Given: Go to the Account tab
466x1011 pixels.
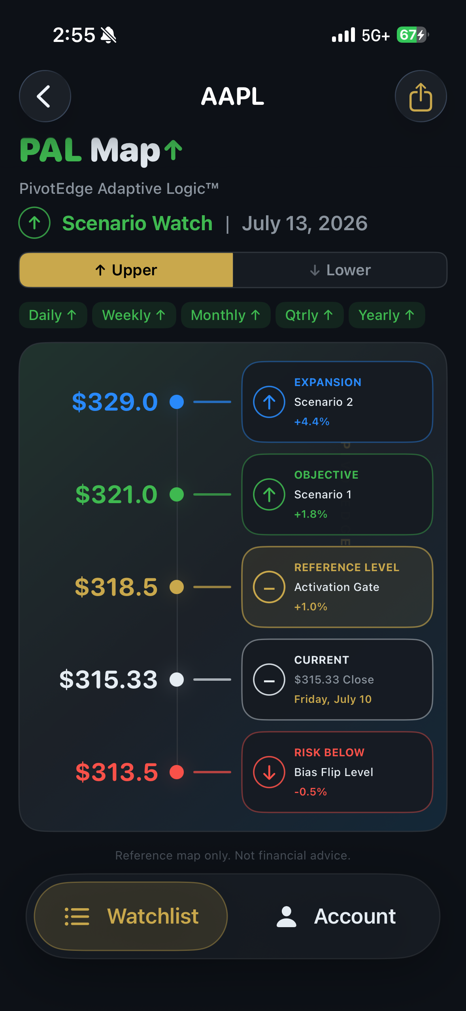Looking at the screenshot, I should 336,916.
